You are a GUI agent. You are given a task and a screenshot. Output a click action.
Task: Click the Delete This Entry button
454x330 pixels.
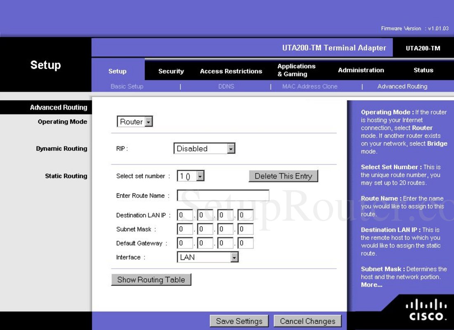tap(284, 176)
